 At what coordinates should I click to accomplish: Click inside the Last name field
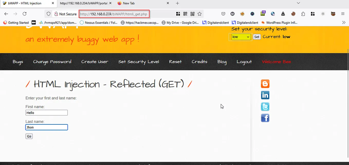47,127
